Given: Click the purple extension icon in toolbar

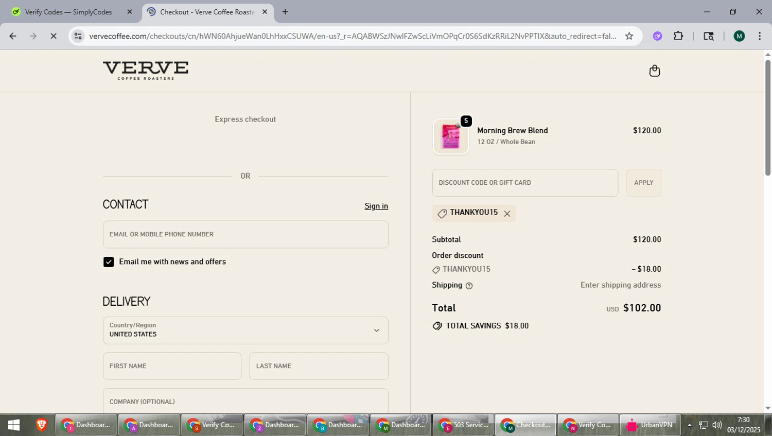Looking at the screenshot, I should 657,36.
